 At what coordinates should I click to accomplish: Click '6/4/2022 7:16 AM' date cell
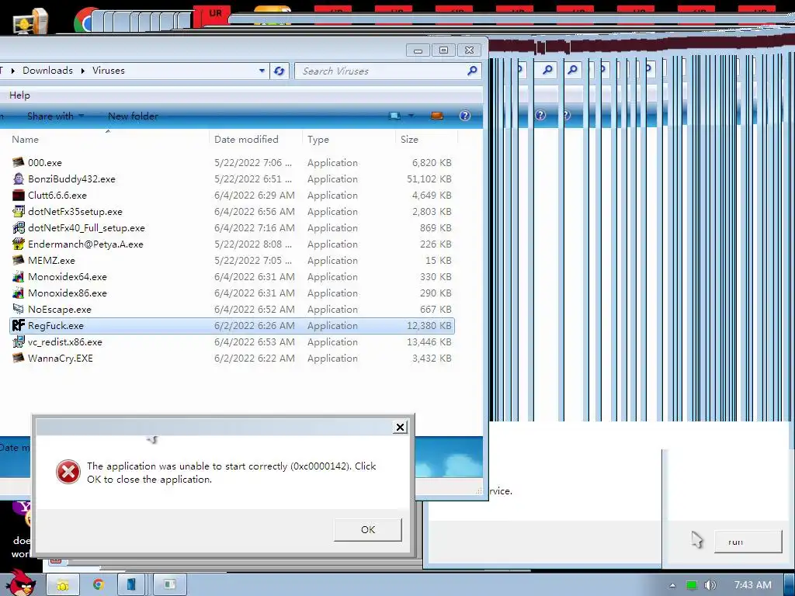click(254, 227)
